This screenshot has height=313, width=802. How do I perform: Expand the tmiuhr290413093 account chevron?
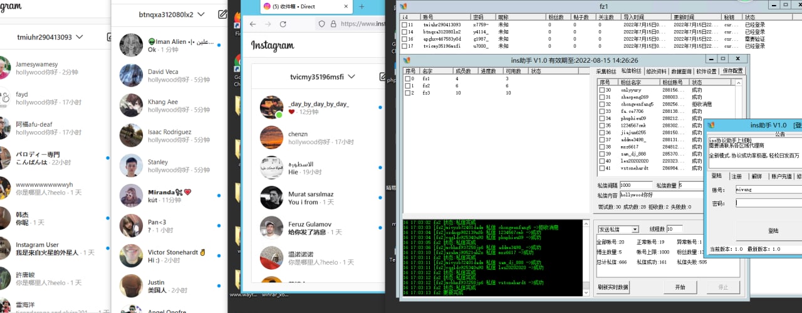tap(80, 37)
